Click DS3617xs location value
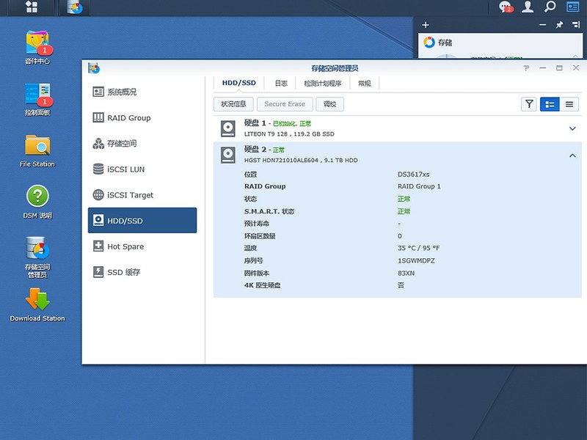Viewport: 587px width, 440px height. point(413,175)
